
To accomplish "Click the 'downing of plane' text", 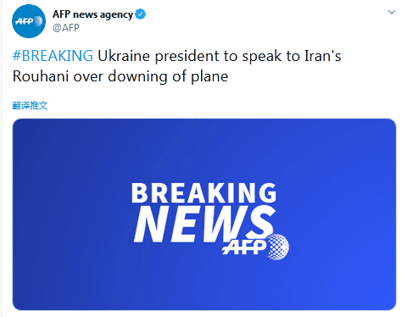I will [x=168, y=76].
